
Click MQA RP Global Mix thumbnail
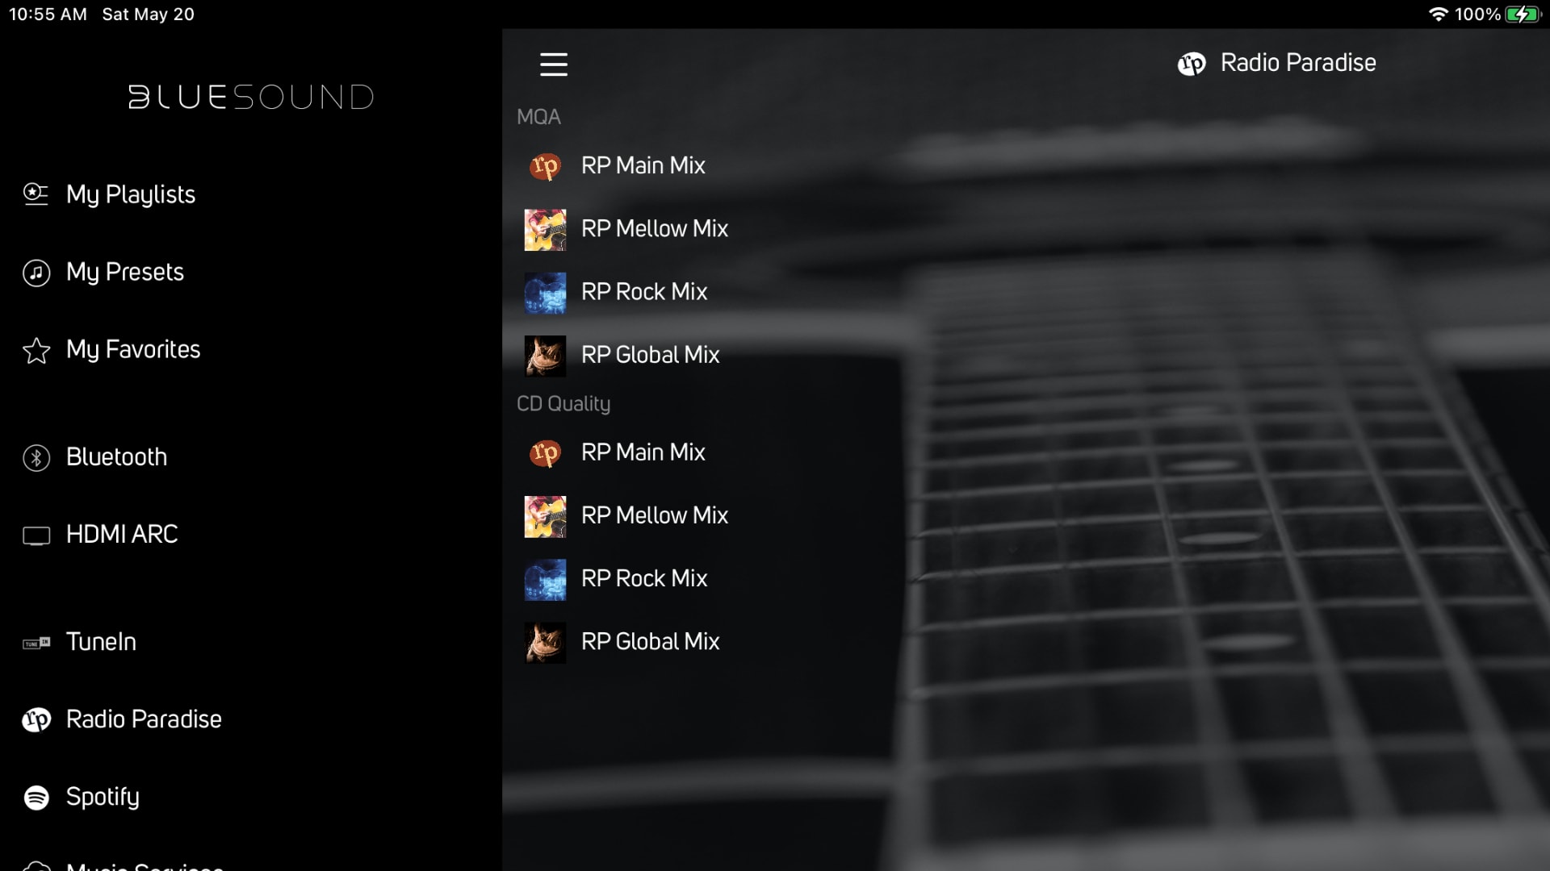[545, 356]
